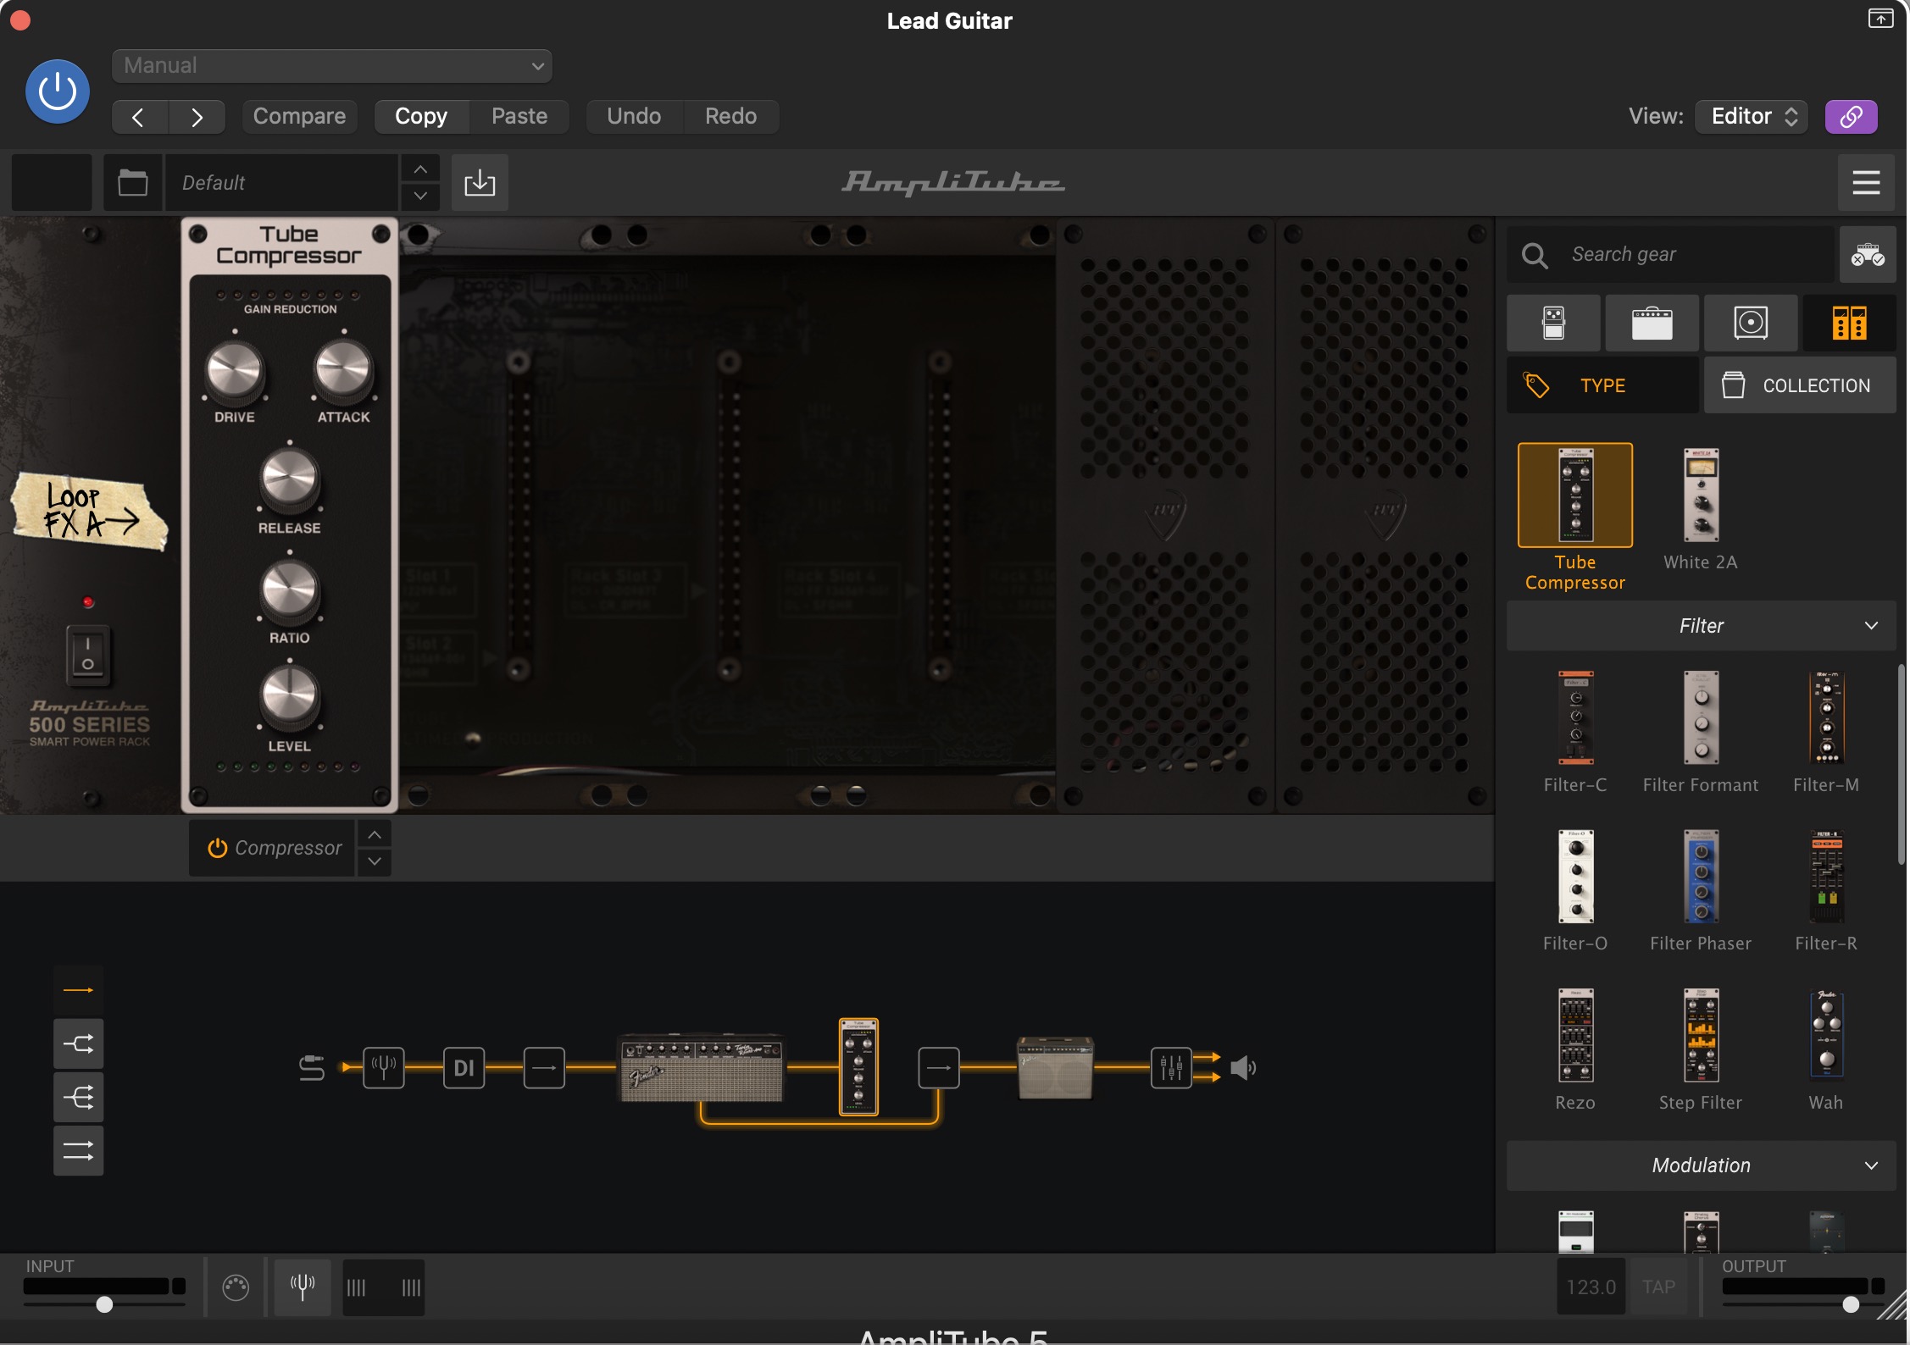Viewport: 1910px width, 1345px height.
Task: Select the Rezo rack unit
Action: (1575, 1035)
